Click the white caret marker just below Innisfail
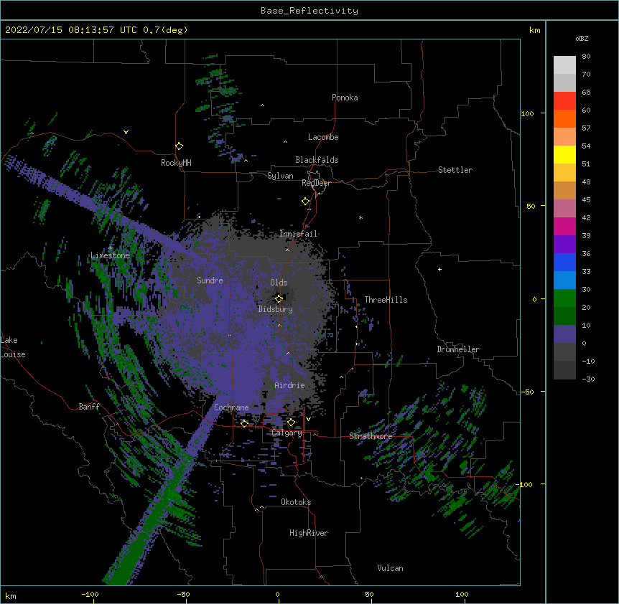Image resolution: width=619 pixels, height=604 pixels. tap(287, 250)
